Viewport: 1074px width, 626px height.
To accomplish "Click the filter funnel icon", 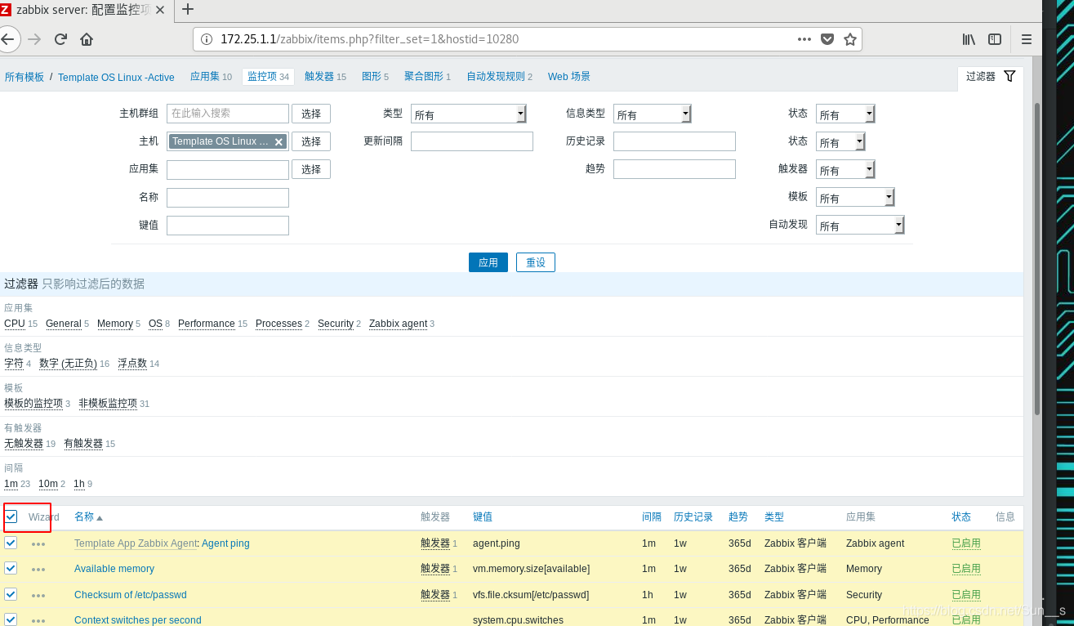I will [x=1009, y=76].
